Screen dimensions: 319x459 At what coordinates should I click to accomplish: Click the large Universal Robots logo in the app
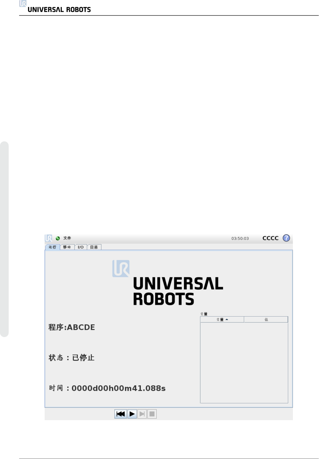point(168,283)
